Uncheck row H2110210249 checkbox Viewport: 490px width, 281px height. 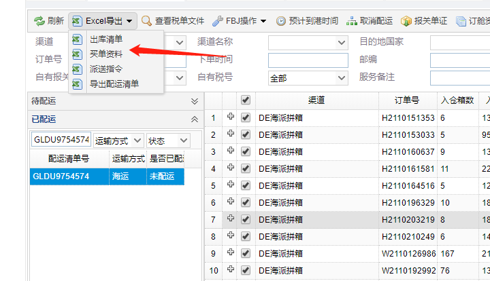tap(246, 236)
